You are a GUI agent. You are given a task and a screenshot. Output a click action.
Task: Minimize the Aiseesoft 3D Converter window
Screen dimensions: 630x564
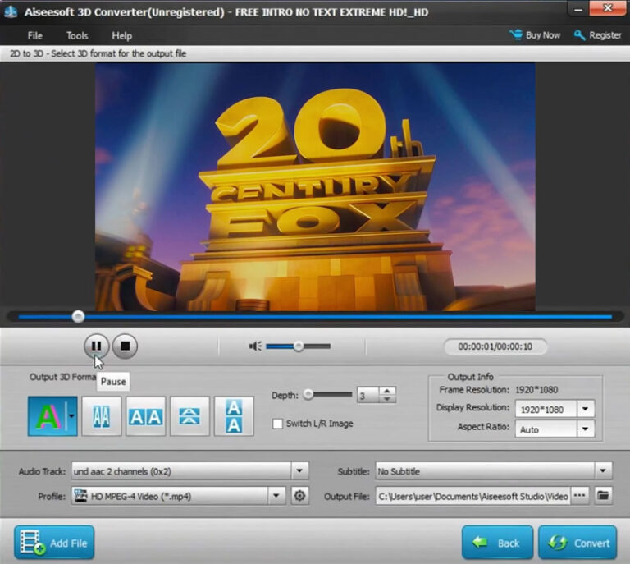pyautogui.click(x=578, y=9)
